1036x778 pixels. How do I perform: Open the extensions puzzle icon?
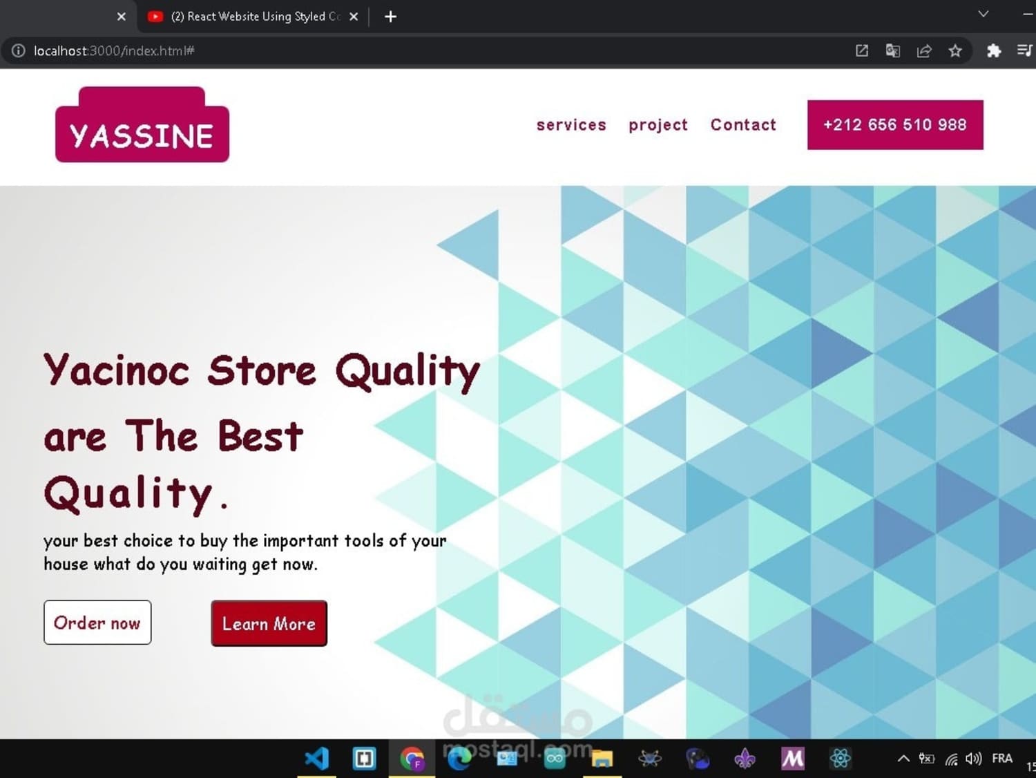point(994,50)
